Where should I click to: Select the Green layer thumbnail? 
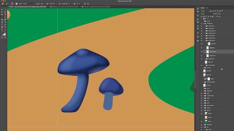tap(206, 121)
